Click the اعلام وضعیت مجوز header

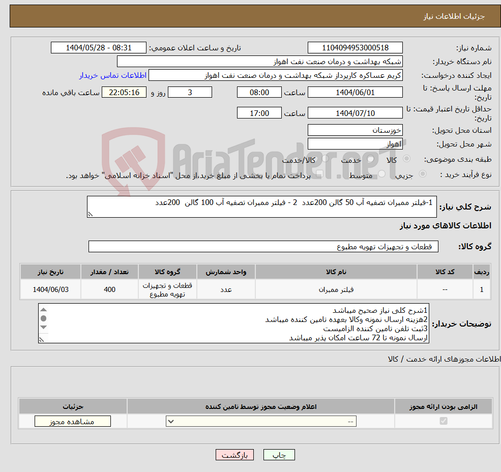pyautogui.click(x=261, y=406)
